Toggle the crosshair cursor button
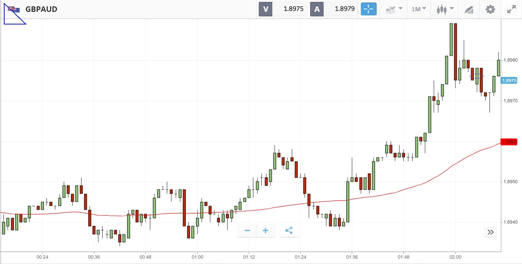This screenshot has height=264, width=522. coord(369,9)
